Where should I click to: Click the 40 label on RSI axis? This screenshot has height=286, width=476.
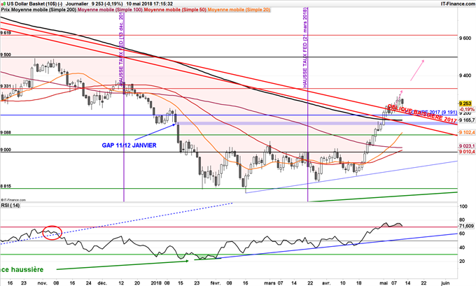pyautogui.click(x=462, y=248)
